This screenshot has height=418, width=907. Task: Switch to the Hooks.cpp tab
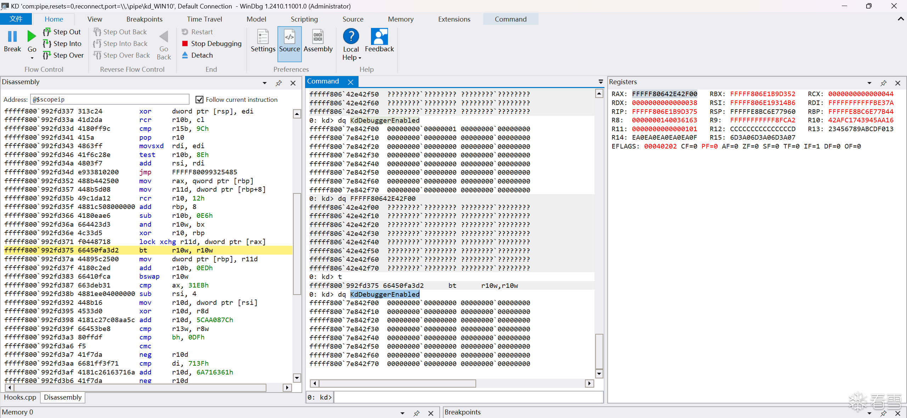point(20,397)
